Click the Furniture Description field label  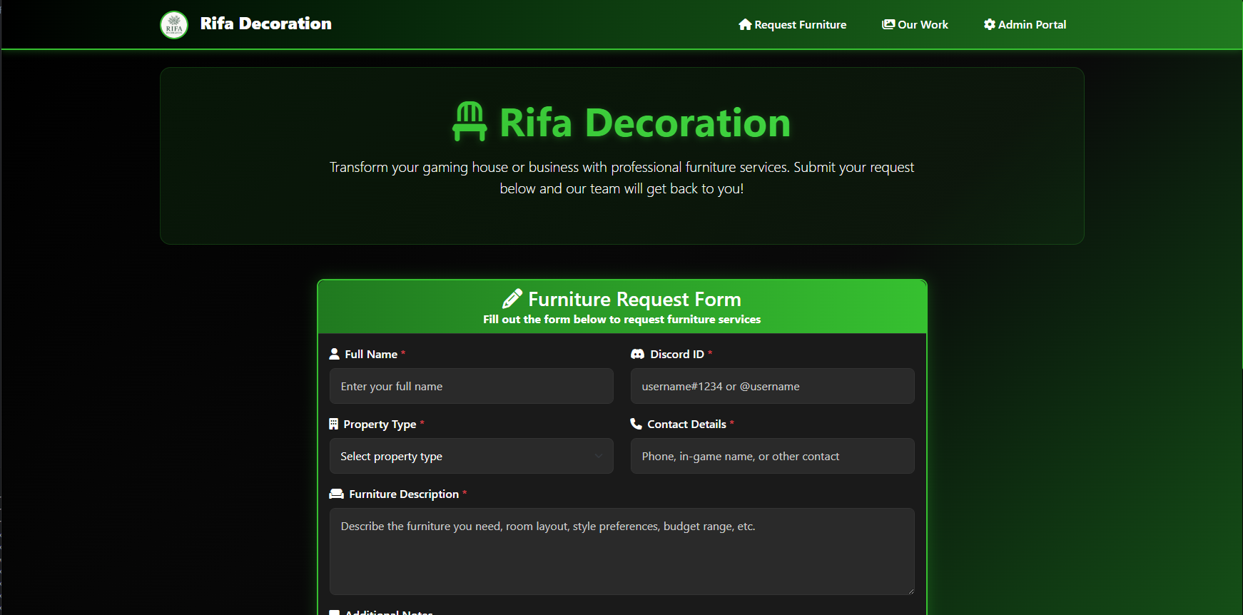[404, 494]
